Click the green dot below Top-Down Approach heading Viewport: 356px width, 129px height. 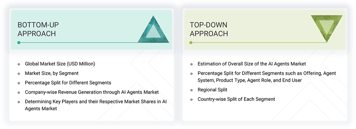point(191,43)
